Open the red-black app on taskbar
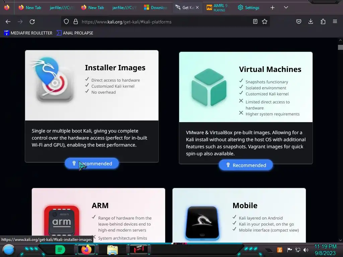 click(x=139, y=250)
